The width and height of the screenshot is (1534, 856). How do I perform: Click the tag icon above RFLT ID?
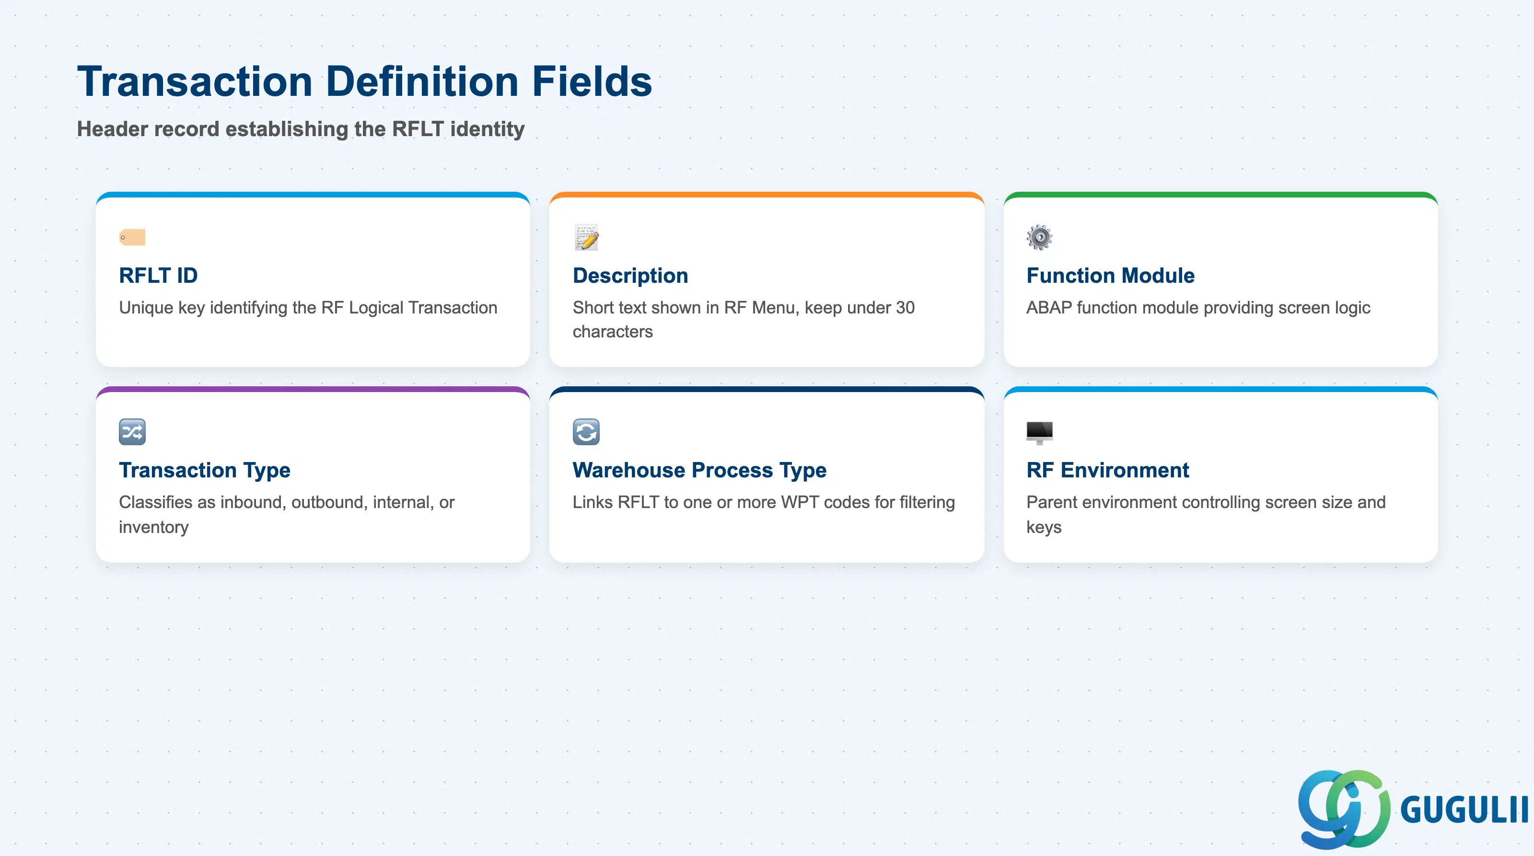click(x=132, y=238)
